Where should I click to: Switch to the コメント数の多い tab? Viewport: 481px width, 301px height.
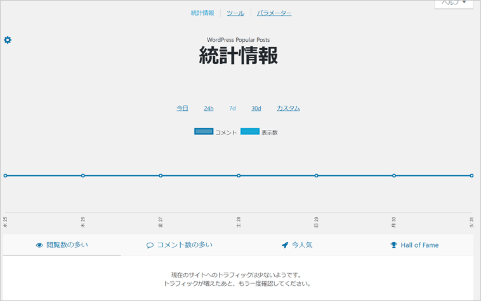[x=184, y=245]
